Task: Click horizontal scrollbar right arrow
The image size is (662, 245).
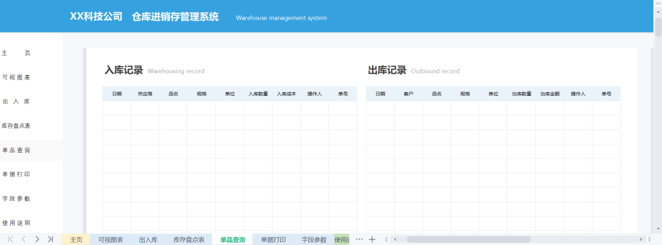Action: point(641,240)
